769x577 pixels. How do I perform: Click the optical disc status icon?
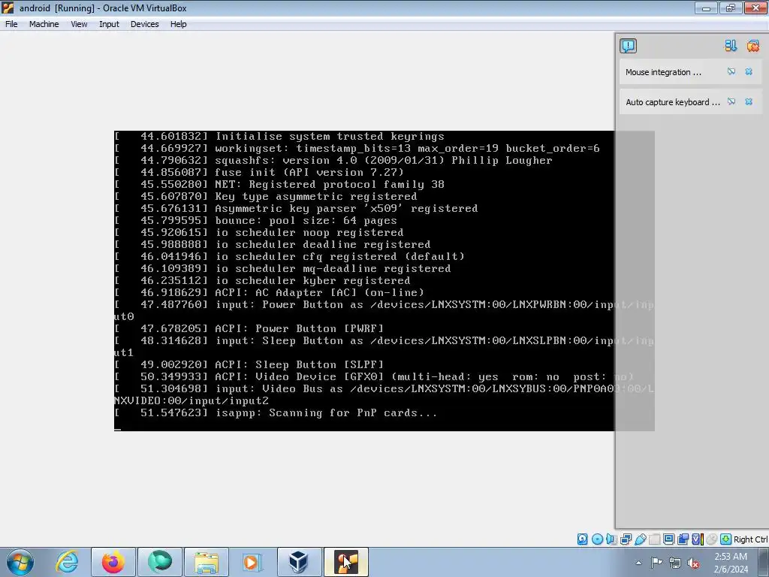pos(597,539)
